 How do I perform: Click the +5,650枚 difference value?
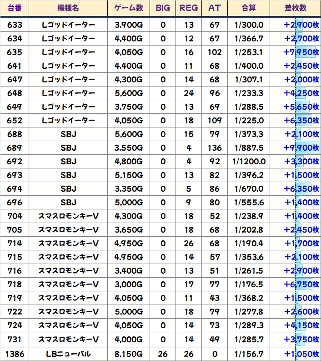point(301,107)
